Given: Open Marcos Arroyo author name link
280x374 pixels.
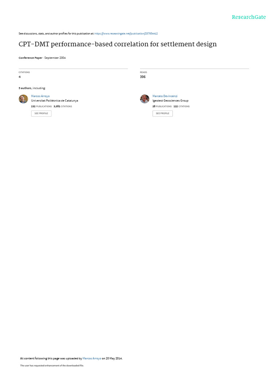Looking at the screenshot, I should point(40,96).
